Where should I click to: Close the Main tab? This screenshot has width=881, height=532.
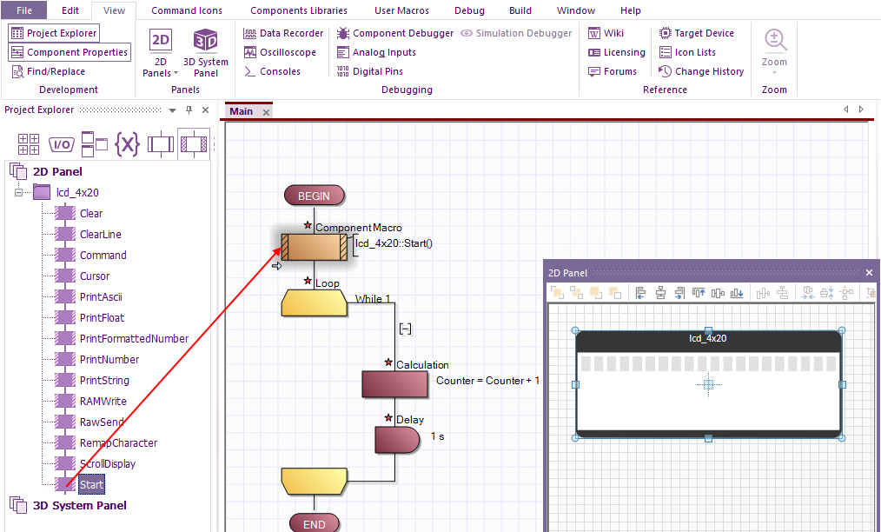[267, 112]
